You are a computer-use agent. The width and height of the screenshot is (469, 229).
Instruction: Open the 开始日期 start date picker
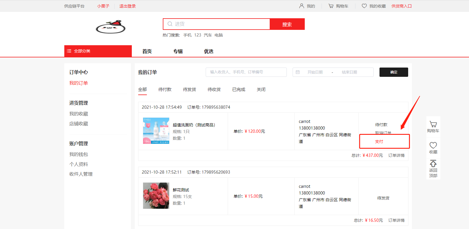[x=315, y=72]
